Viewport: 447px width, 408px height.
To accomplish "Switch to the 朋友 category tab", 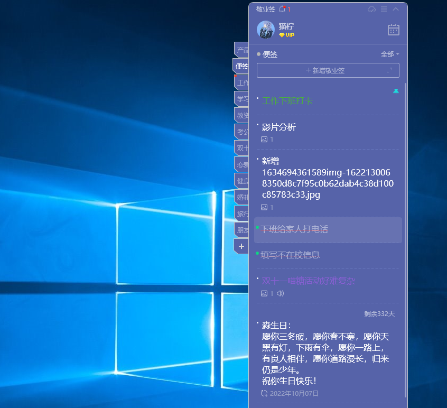I will pos(241,230).
